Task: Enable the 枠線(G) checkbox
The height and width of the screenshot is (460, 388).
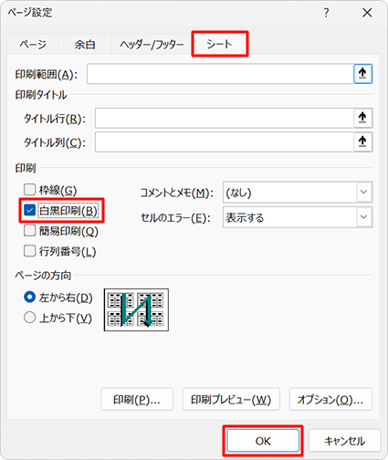Action: tap(29, 190)
